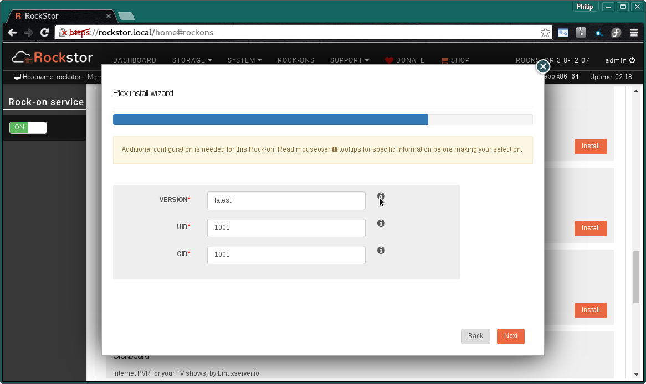This screenshot has height=384, width=646.
Task: Click the small blue dot extension icon
Action: 598,33
